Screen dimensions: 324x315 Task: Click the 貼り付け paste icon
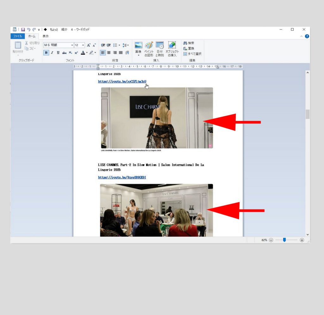click(18, 45)
